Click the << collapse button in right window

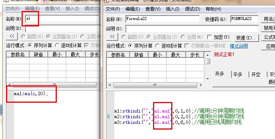pos(112,37)
